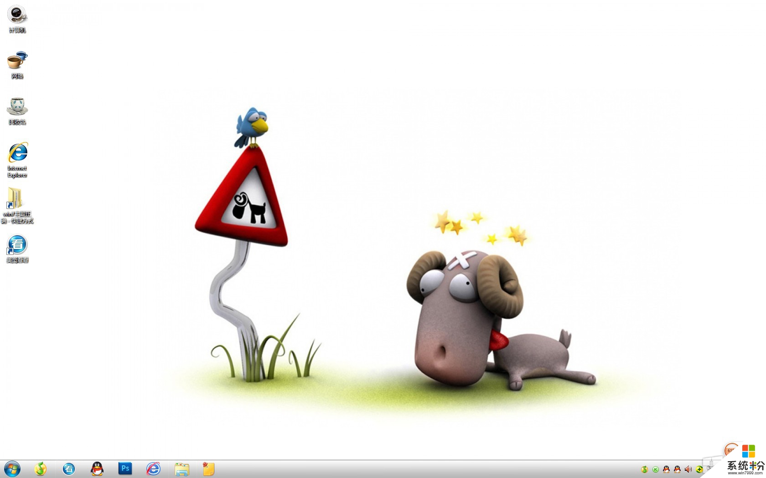This screenshot has width=766, height=478.
Task: Open Windows Explorer from the taskbar
Action: point(182,469)
